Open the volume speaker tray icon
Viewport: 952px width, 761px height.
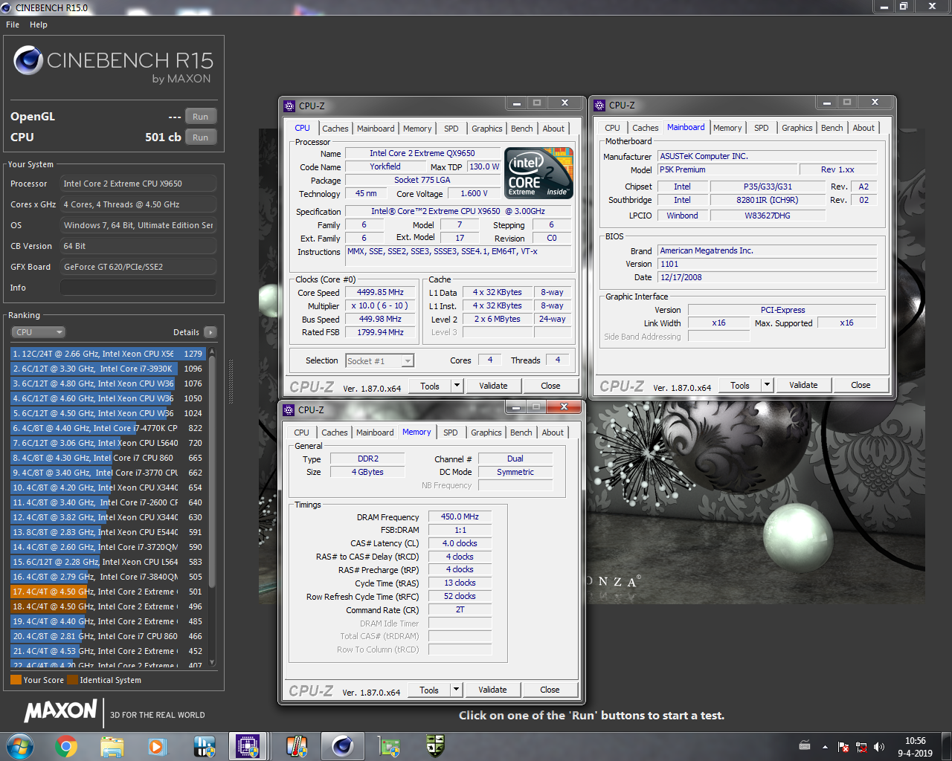pyautogui.click(x=879, y=746)
